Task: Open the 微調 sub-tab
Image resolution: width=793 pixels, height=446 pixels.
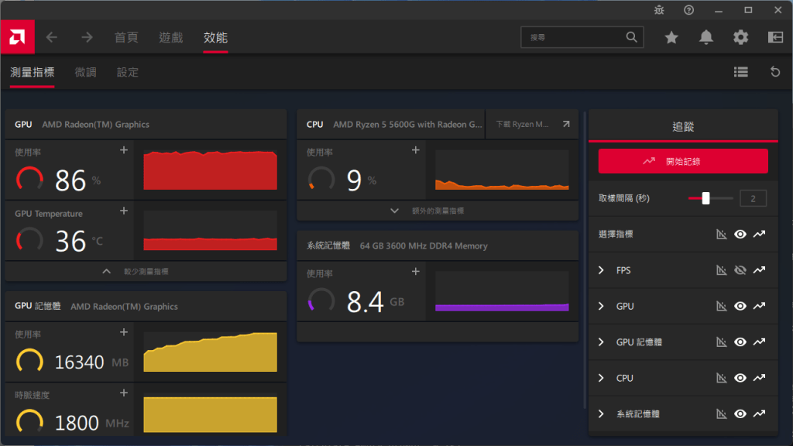Action: click(86, 72)
